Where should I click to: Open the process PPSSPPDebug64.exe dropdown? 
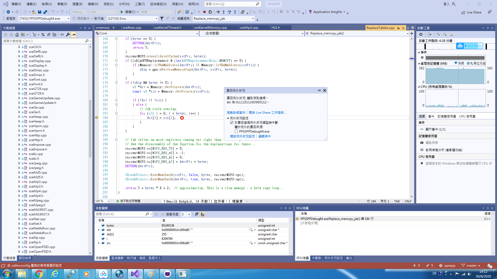coord(68,19)
